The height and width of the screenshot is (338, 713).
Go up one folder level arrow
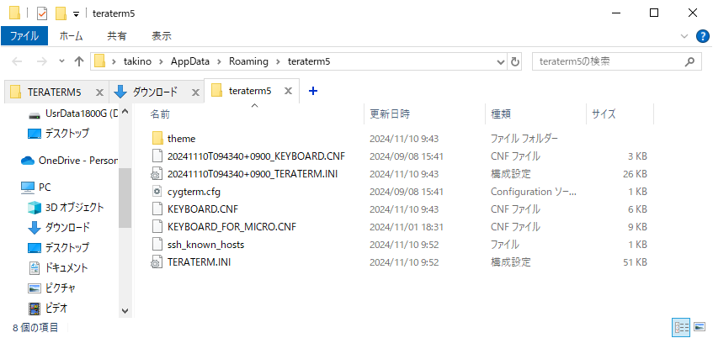point(79,61)
